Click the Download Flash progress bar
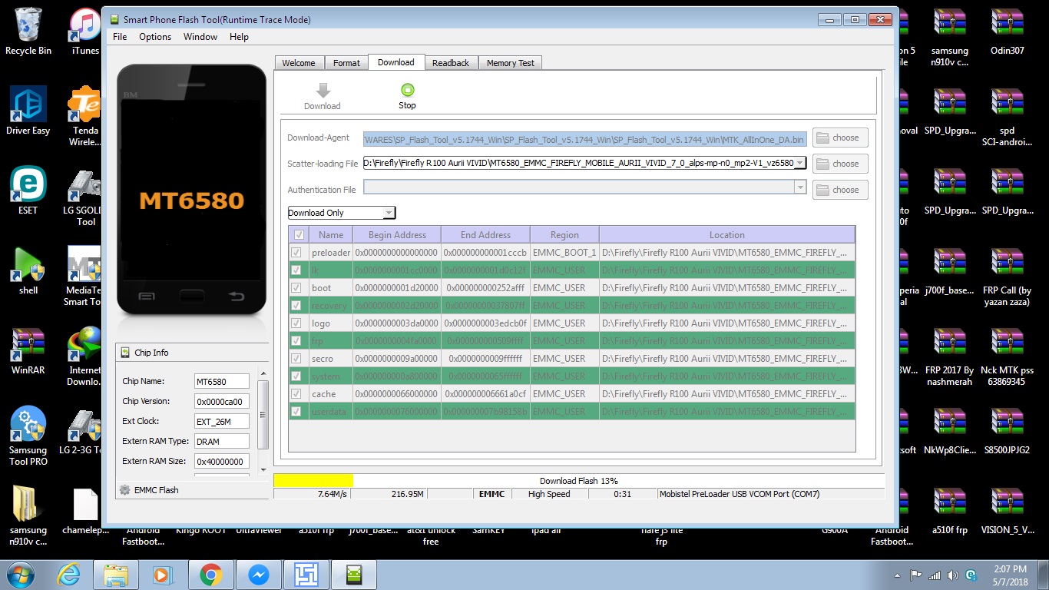1049x590 pixels. [579, 481]
